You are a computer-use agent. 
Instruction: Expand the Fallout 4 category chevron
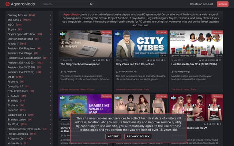click(50, 44)
